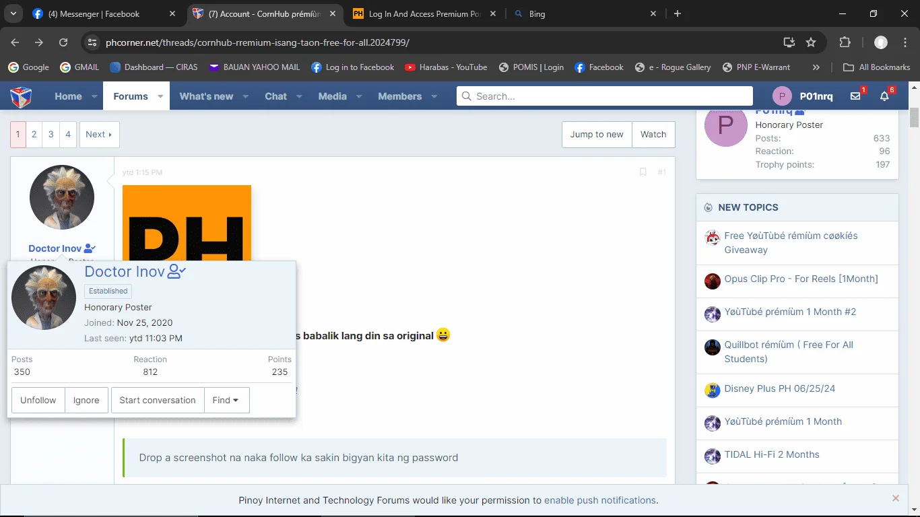Bookmark post #1 with bookmark icon
The width and height of the screenshot is (920, 517).
643,172
